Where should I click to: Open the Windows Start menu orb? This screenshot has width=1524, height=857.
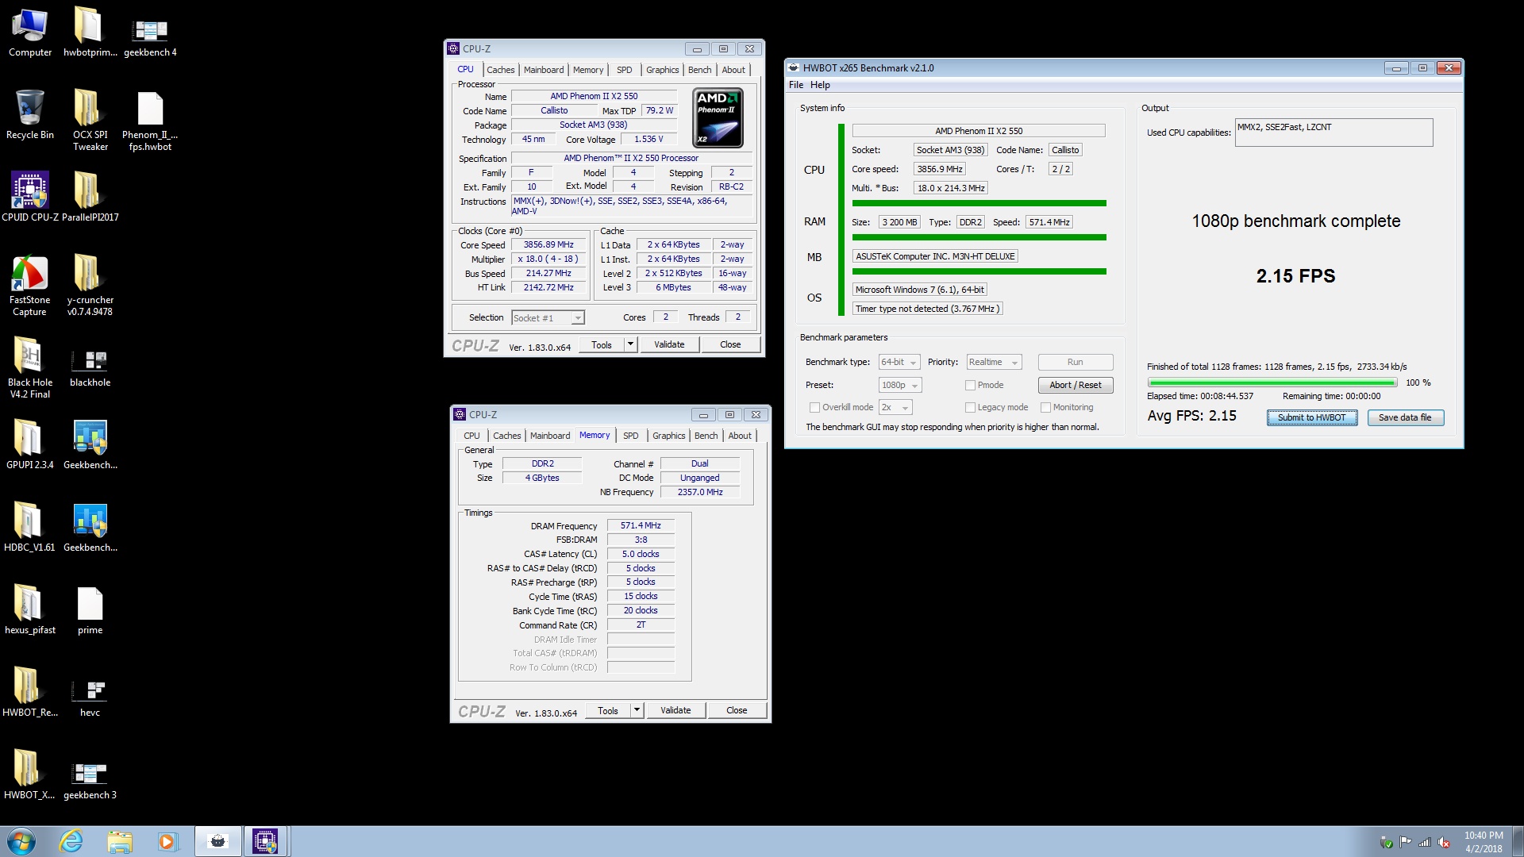pyautogui.click(x=21, y=841)
